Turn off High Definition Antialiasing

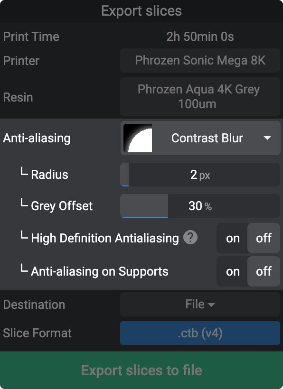pyautogui.click(x=263, y=238)
